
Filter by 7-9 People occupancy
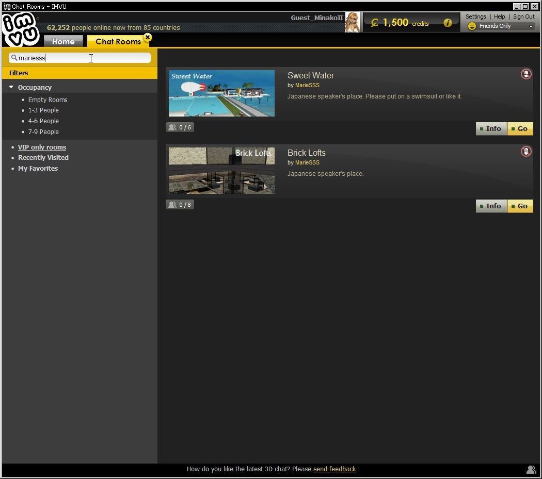click(x=43, y=132)
